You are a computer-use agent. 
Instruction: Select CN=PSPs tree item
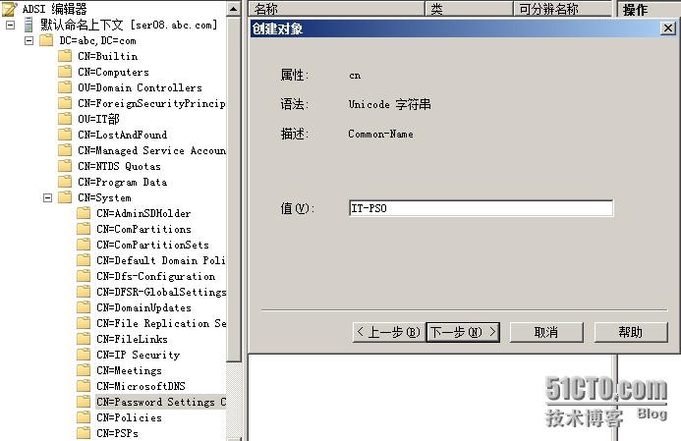tap(117, 433)
